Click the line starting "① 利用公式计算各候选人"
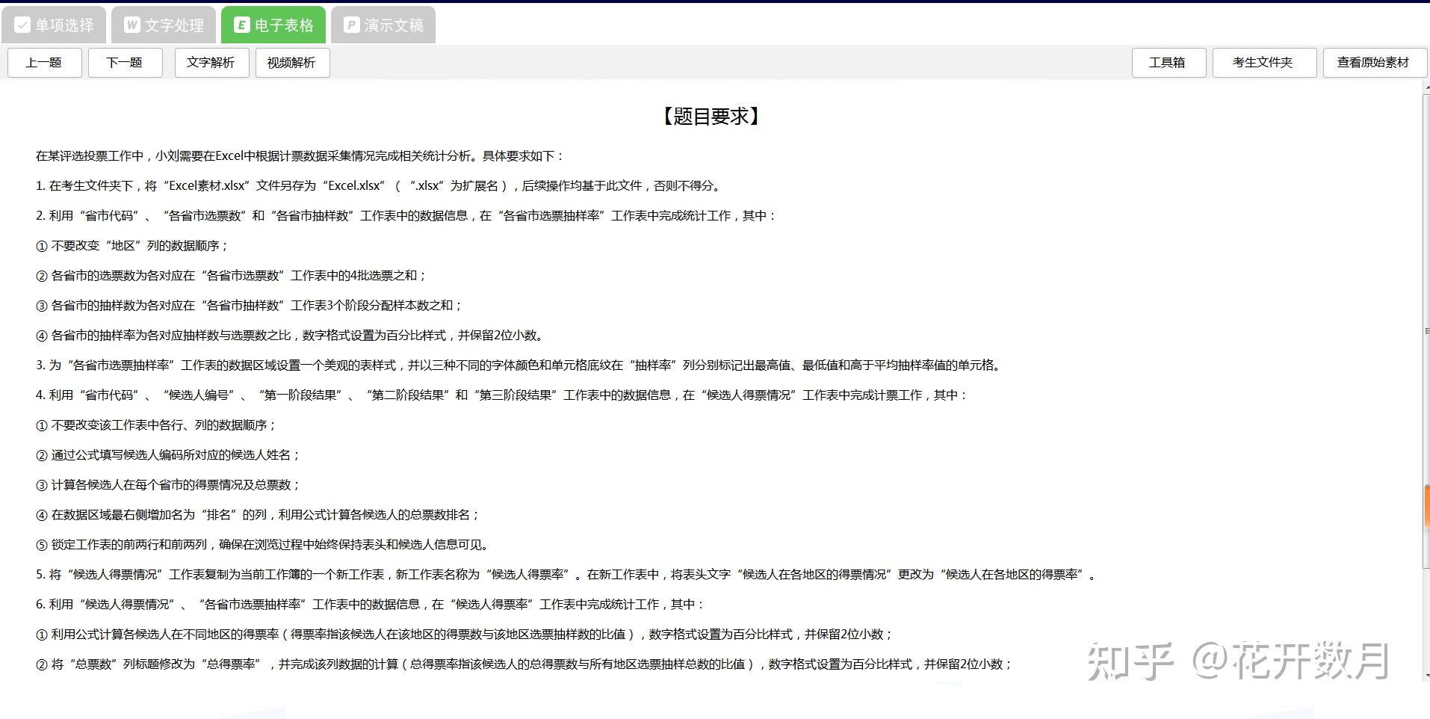1430x719 pixels. [x=465, y=635]
